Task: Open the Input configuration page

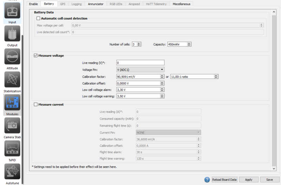Action: (12, 13)
